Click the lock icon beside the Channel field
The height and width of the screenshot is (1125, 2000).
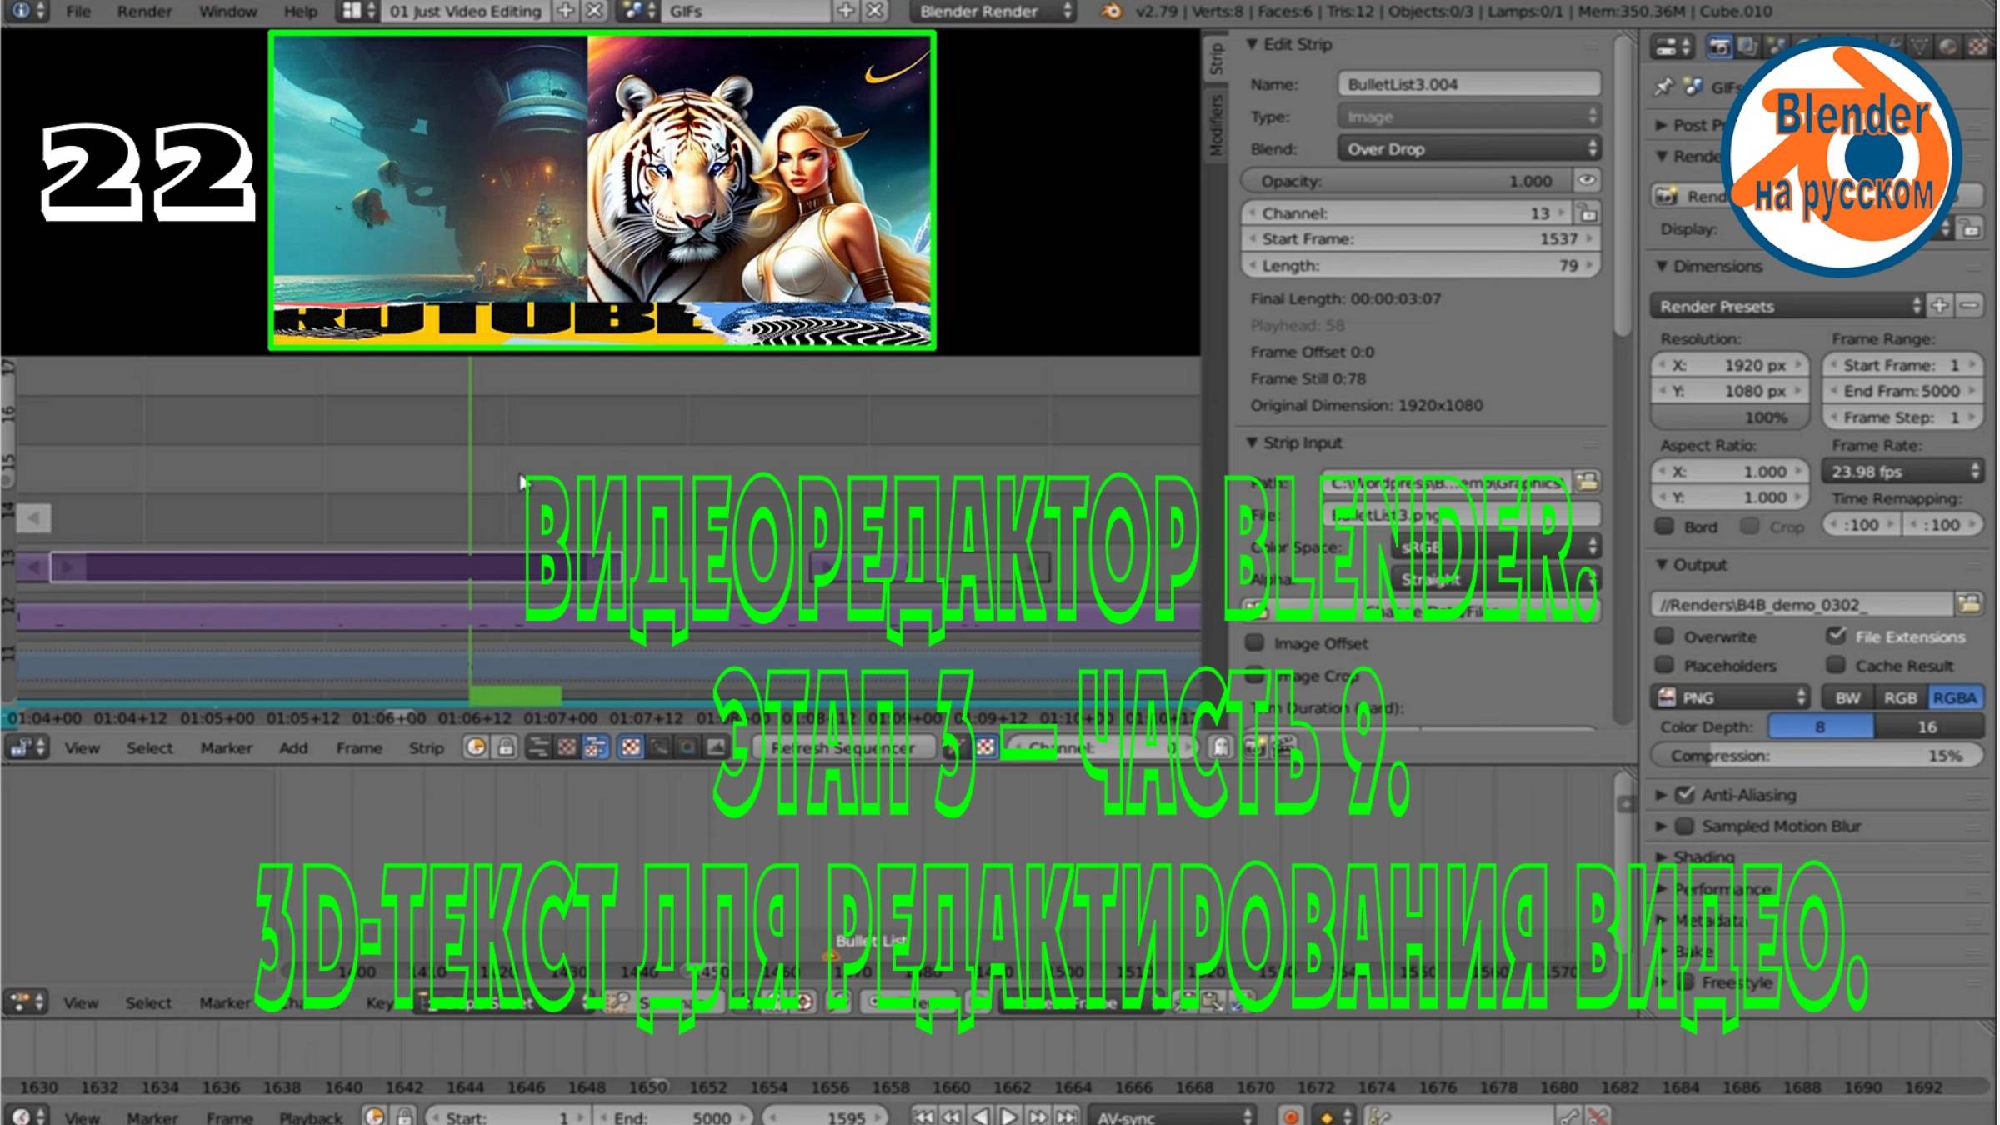[1587, 213]
